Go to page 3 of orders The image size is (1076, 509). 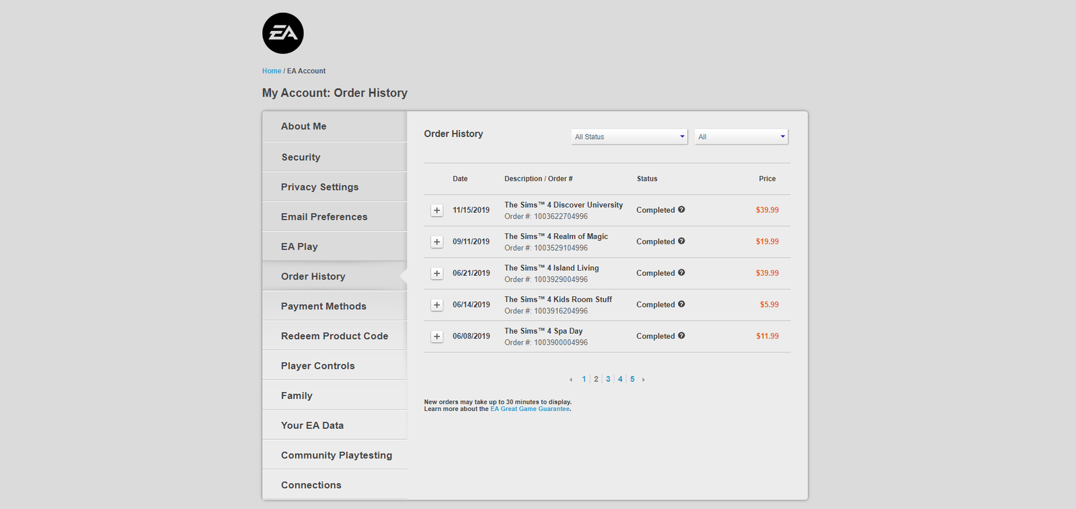point(608,379)
